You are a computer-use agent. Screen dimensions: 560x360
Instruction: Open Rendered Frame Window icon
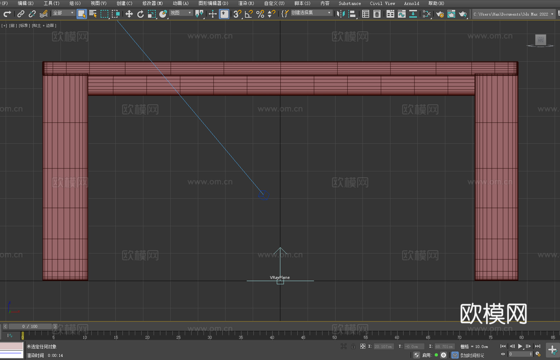pyautogui.click(x=451, y=14)
